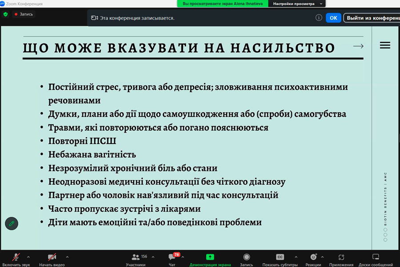This screenshot has width=400, height=267.
Task: Expand the chat options arrow next to Чат
Action: (x=183, y=257)
